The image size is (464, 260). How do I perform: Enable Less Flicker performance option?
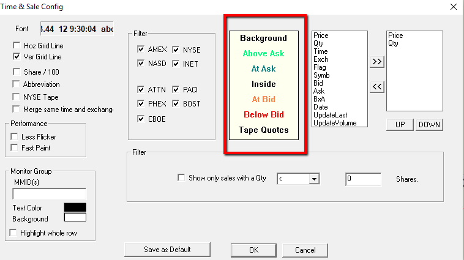[15, 136]
